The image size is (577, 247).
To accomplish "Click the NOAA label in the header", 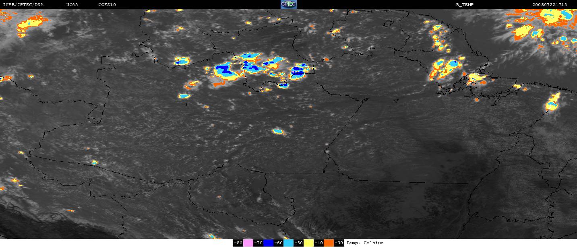I will coord(72,4).
